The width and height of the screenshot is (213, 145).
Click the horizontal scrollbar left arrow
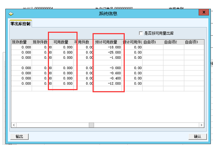(x=14, y=125)
